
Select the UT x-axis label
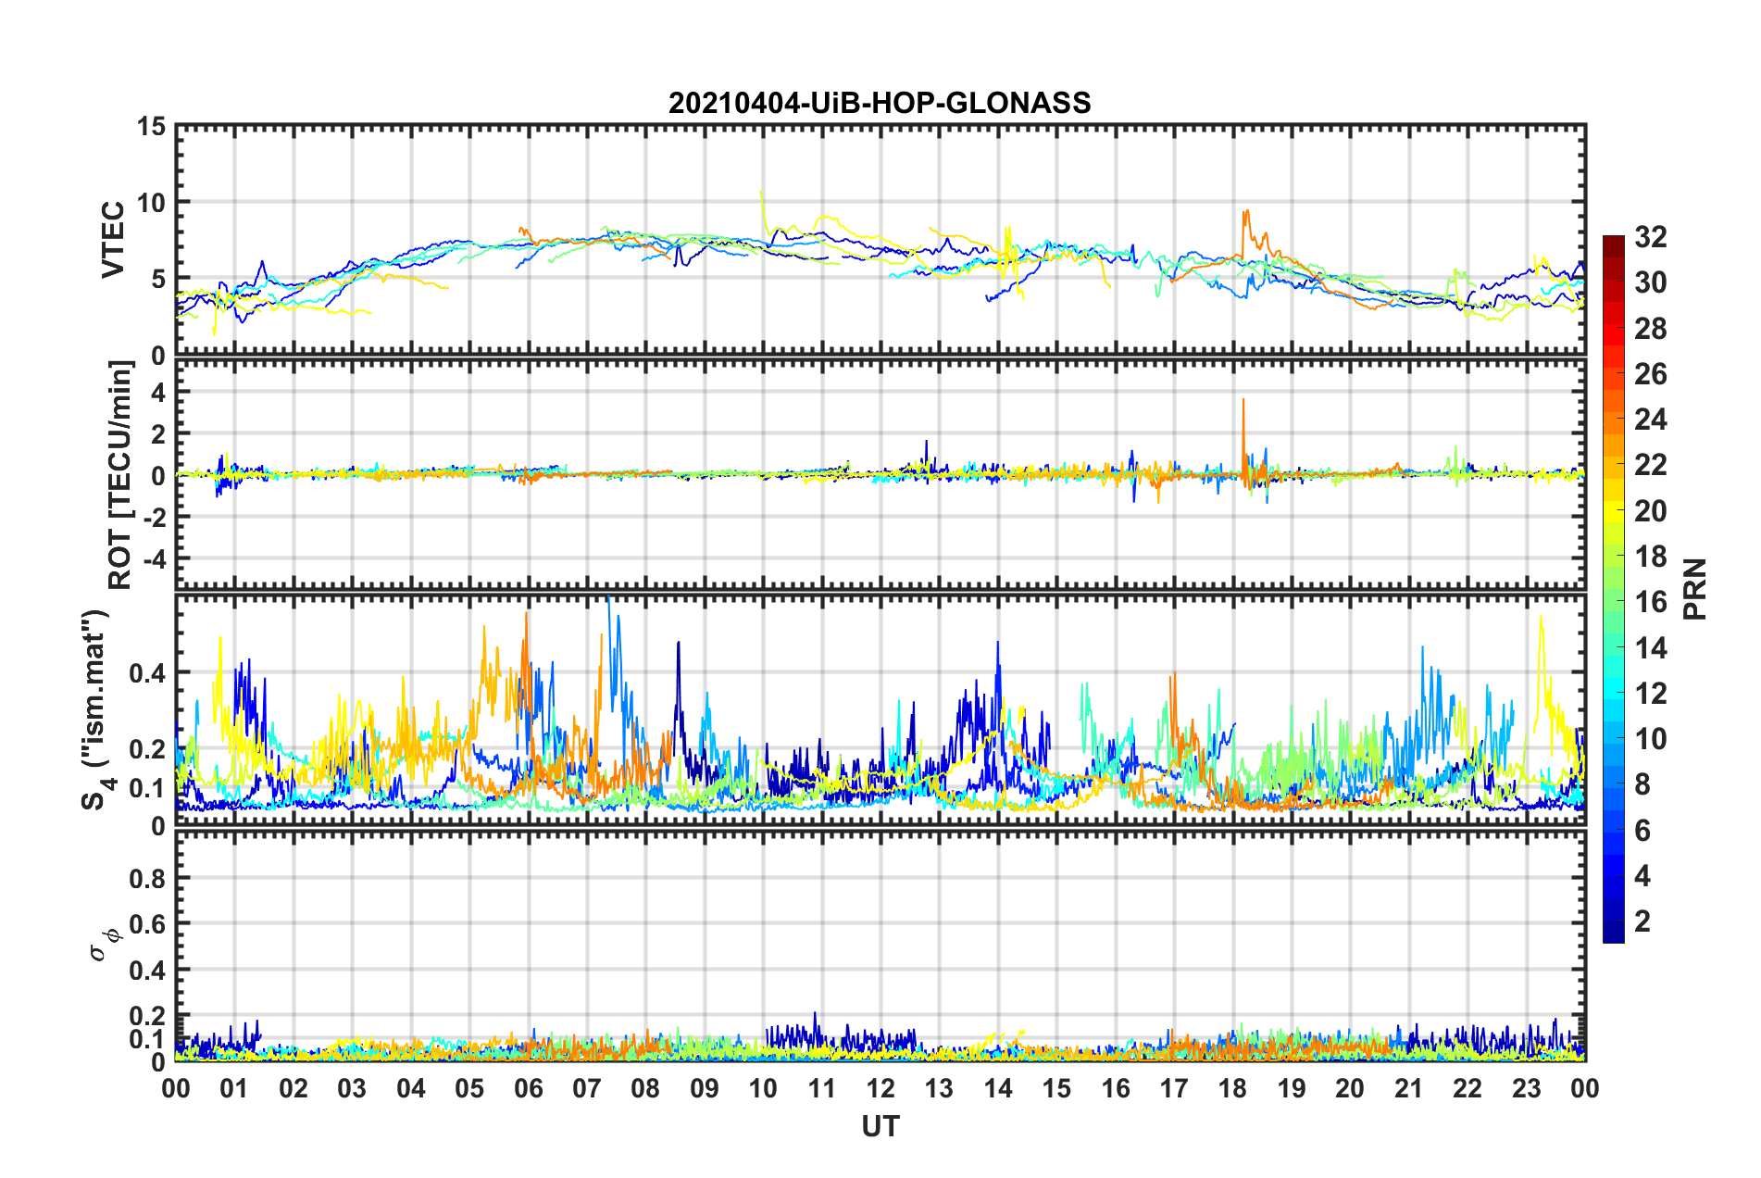pos(880,1125)
